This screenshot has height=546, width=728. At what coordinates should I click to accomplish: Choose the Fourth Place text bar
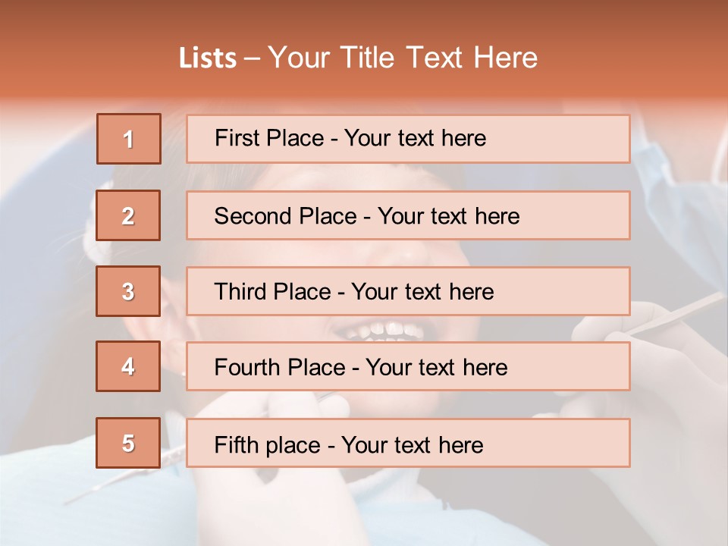pos(408,366)
